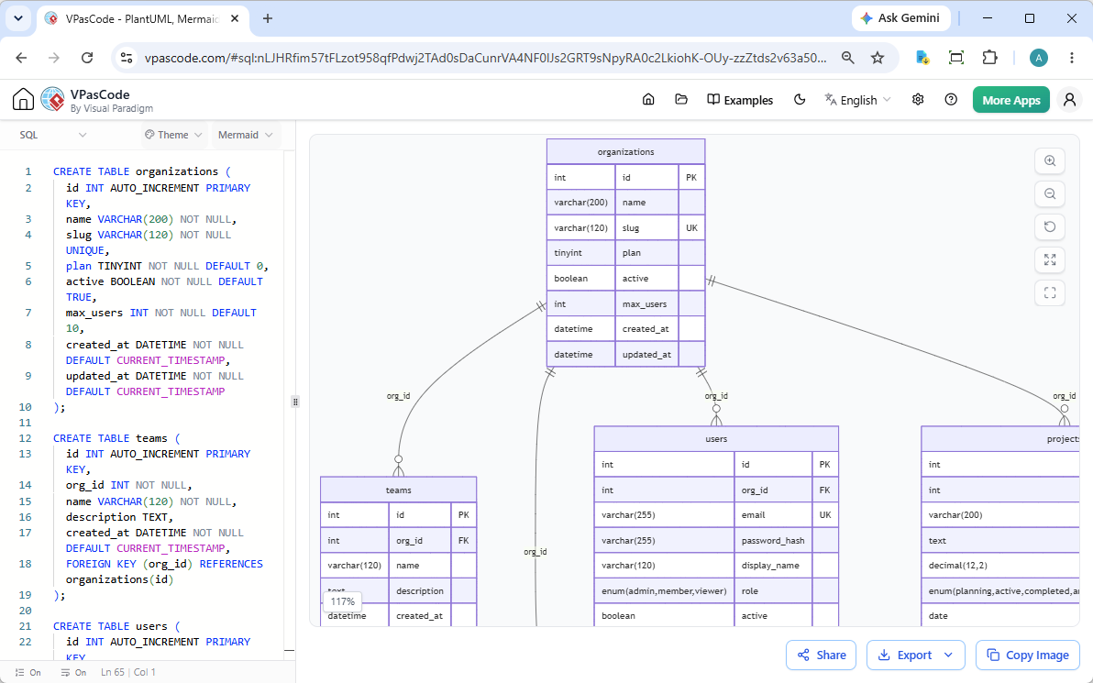
Task: Click the zoom in icon on diagram
Action: pyautogui.click(x=1050, y=160)
